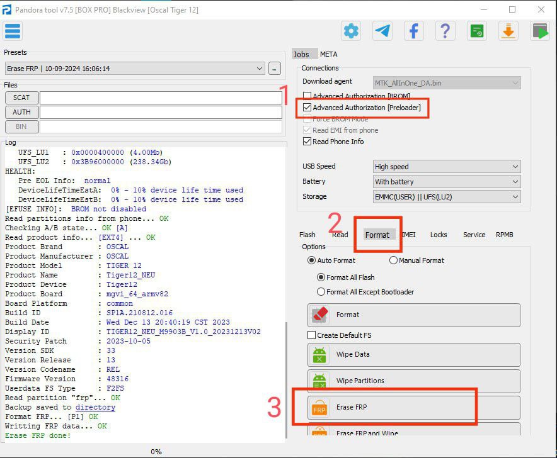Click the Wipe Data button
This screenshot has width=557, height=458.
pos(414,355)
